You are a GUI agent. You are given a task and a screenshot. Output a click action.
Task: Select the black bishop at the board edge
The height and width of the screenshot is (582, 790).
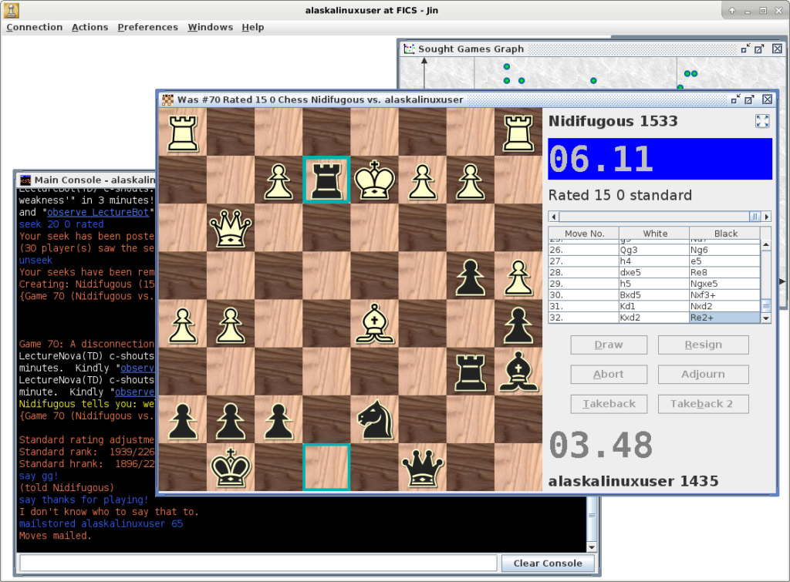pos(518,372)
